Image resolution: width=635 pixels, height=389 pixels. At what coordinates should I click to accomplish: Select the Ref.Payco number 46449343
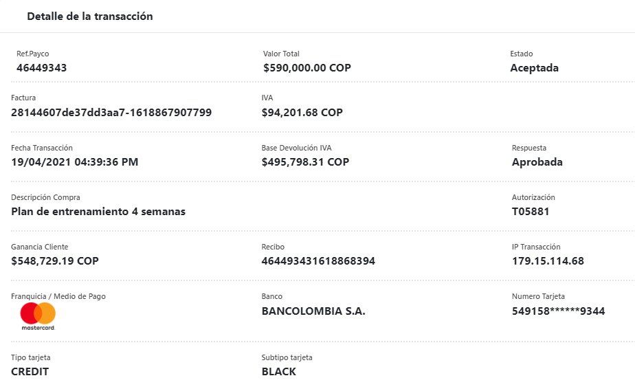tap(41, 68)
